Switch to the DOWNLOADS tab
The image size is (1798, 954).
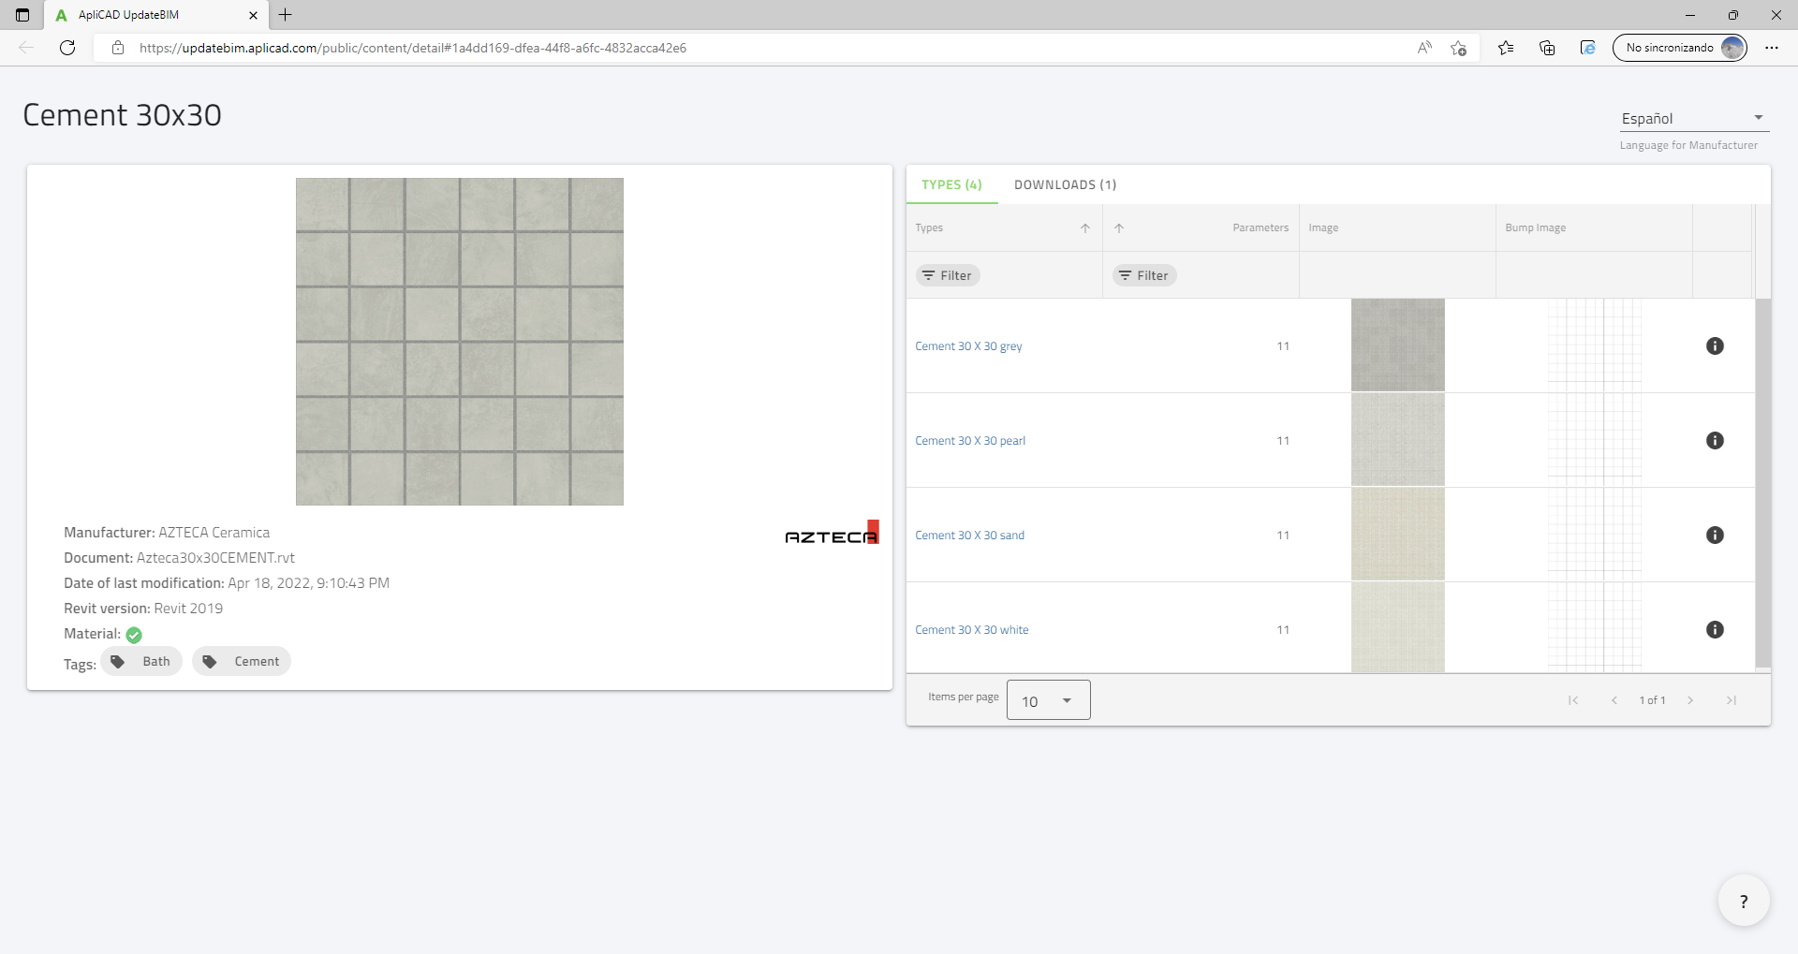point(1065,184)
